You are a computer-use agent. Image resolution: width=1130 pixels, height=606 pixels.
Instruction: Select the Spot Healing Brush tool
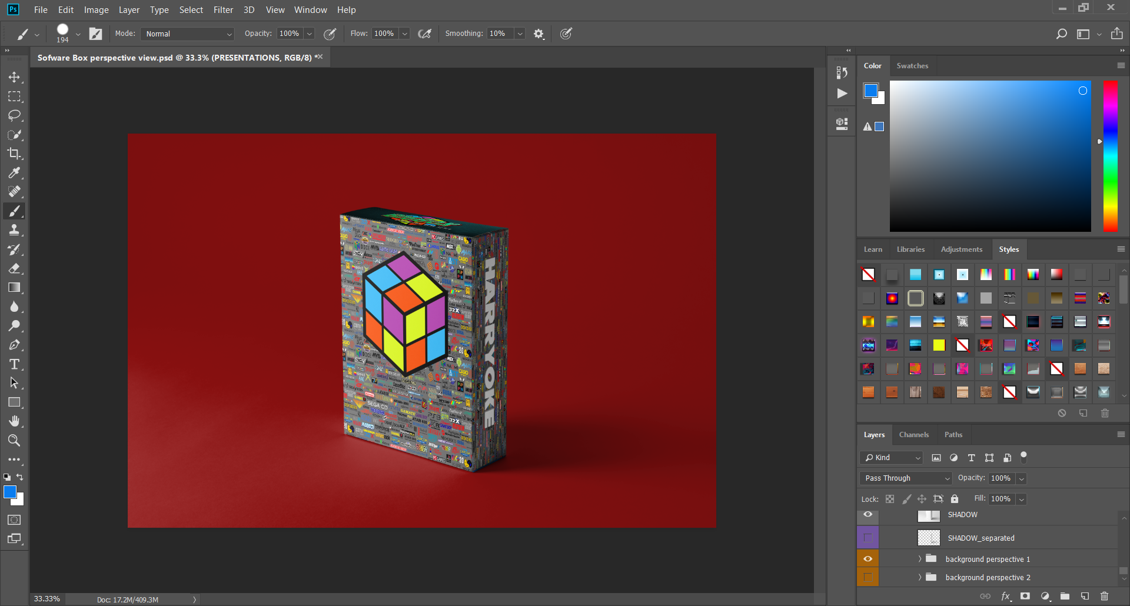[x=14, y=192]
